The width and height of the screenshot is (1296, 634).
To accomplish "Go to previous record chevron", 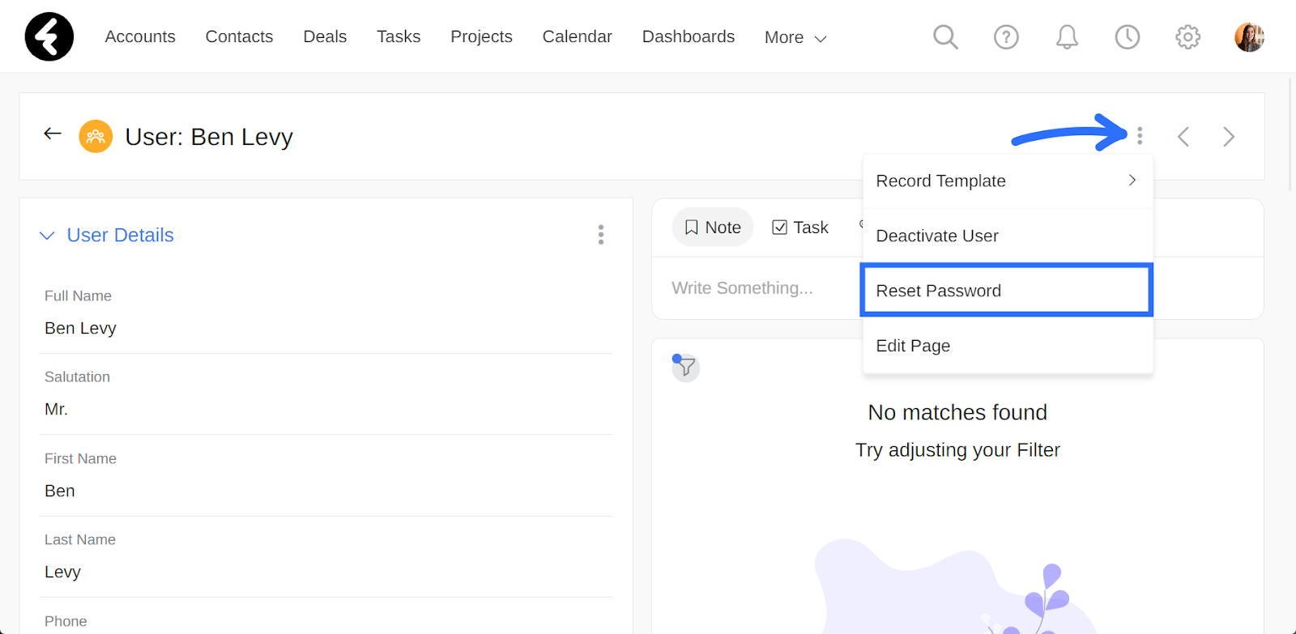I will tap(1183, 137).
